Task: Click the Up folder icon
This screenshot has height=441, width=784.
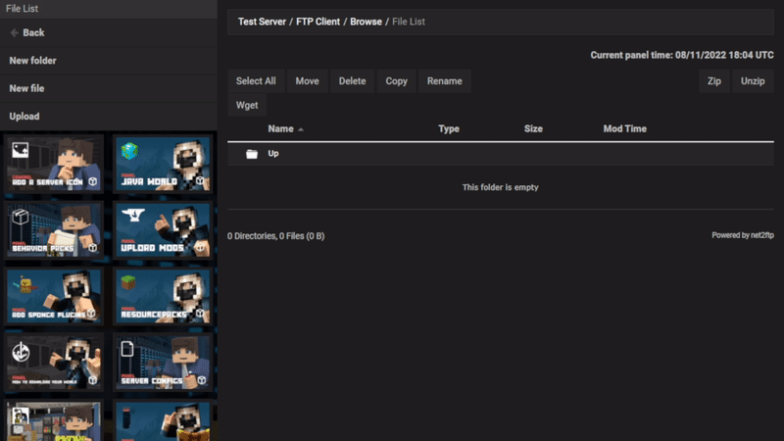Action: tap(252, 154)
